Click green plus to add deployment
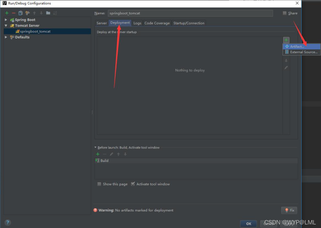321x228 pixels. point(286,40)
